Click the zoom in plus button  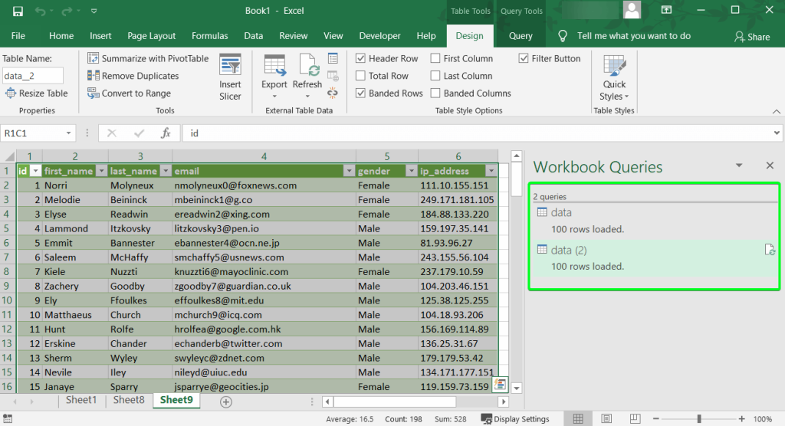tap(741, 419)
